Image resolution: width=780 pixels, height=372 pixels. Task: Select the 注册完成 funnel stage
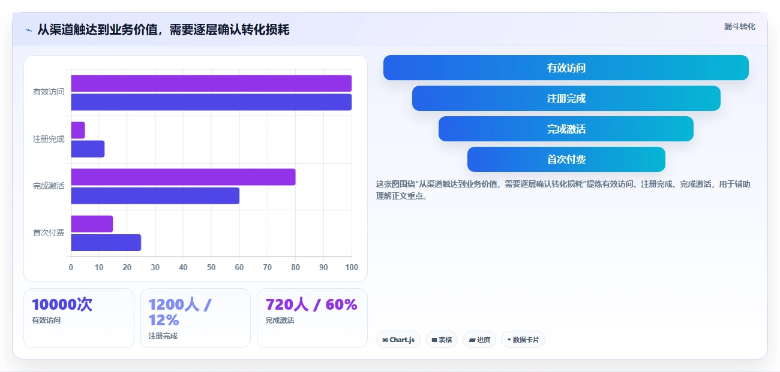[x=566, y=98]
